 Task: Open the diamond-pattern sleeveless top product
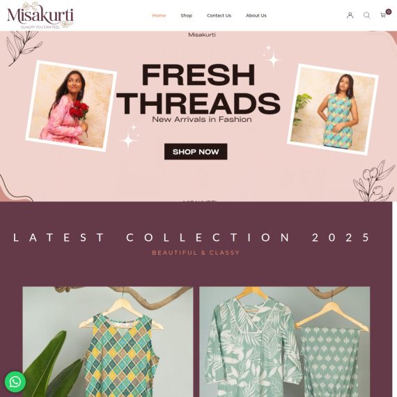pyautogui.click(x=108, y=341)
